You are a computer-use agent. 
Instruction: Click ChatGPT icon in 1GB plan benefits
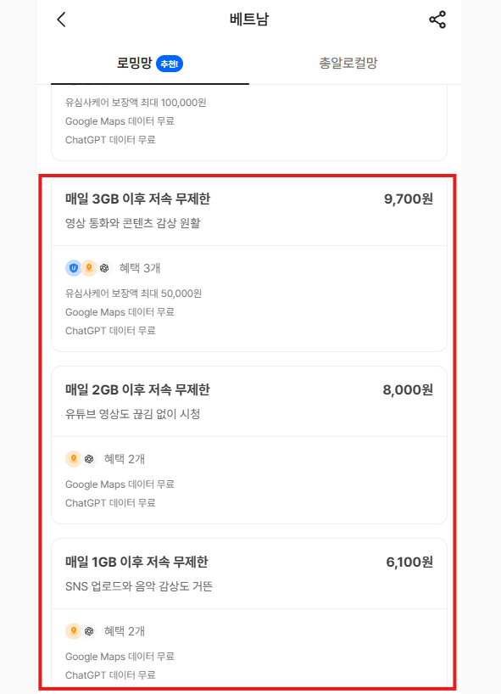[89, 631]
